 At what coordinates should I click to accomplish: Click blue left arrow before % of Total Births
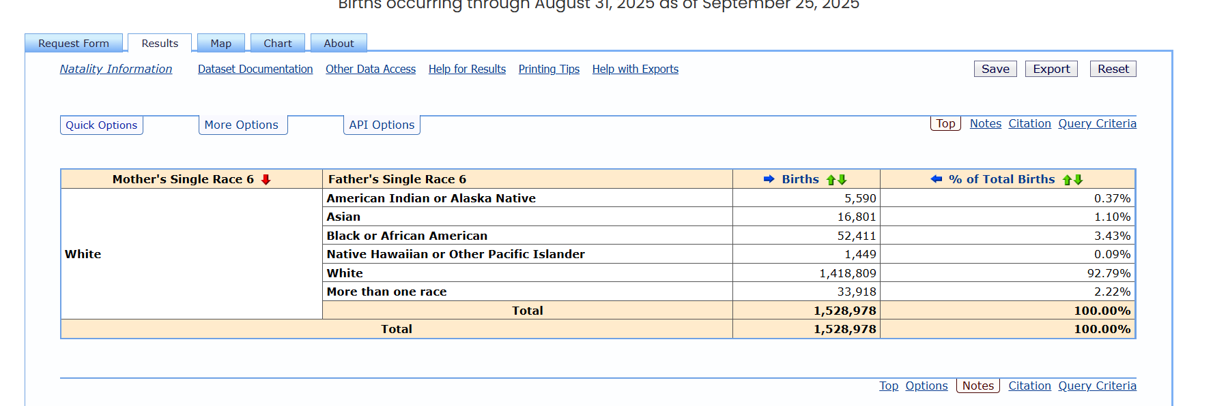pos(936,179)
